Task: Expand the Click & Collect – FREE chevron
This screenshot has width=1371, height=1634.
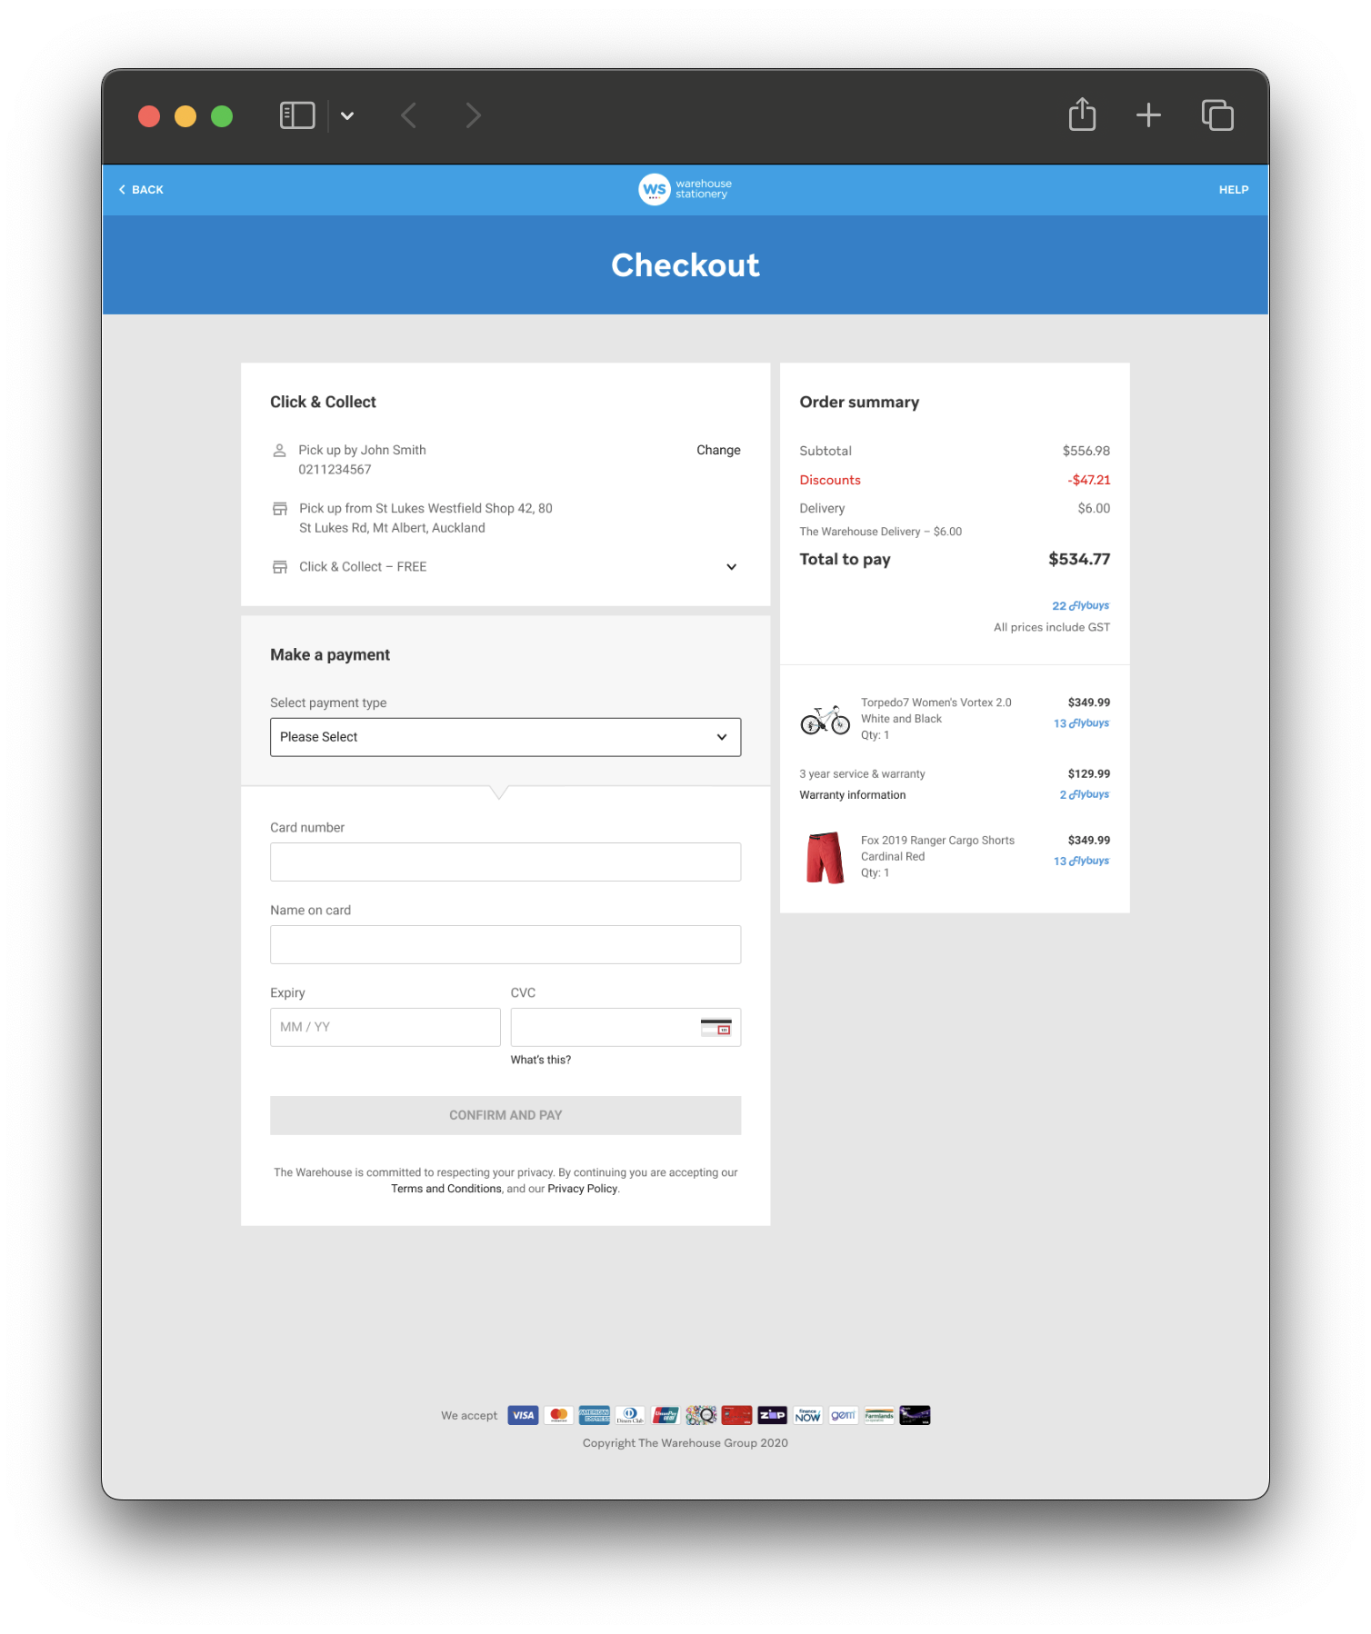Action: coord(731,567)
